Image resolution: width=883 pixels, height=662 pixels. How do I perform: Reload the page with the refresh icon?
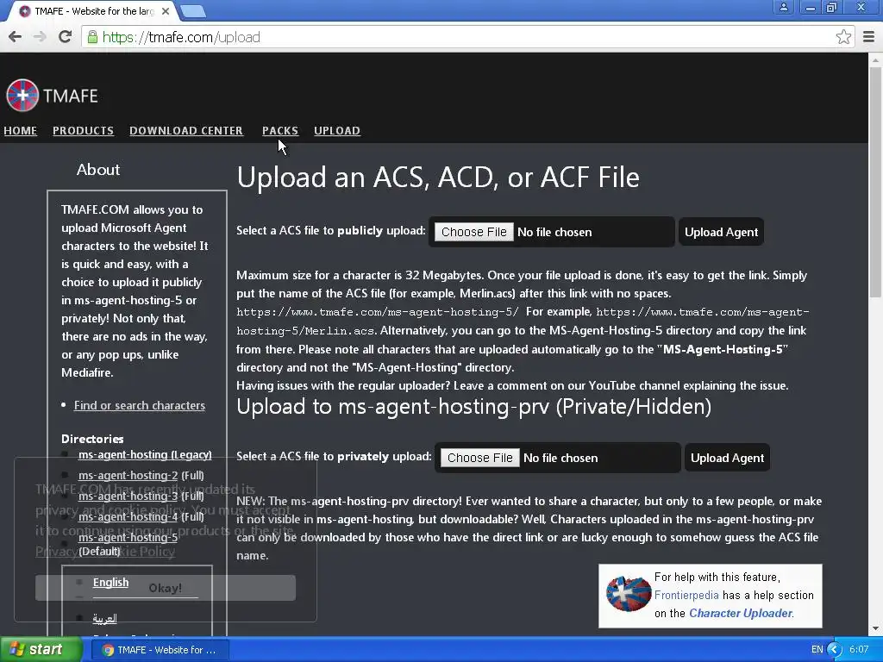click(65, 37)
